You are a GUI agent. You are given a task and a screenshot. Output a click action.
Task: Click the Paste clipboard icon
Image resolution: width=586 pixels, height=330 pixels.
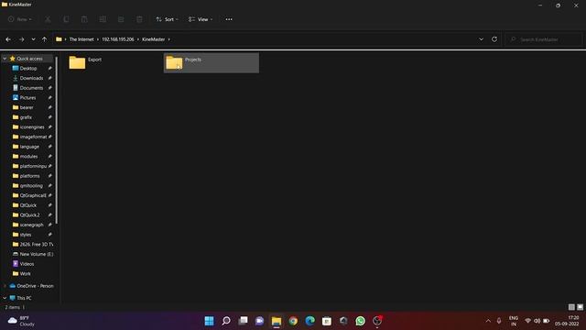[x=84, y=19]
